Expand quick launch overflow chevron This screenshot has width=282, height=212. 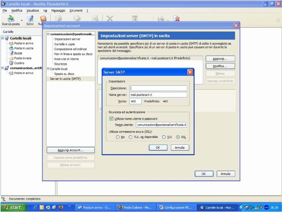pos(69,206)
